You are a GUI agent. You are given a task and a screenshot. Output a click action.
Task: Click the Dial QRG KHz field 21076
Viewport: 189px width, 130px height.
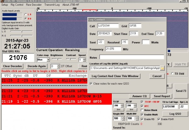point(18,57)
